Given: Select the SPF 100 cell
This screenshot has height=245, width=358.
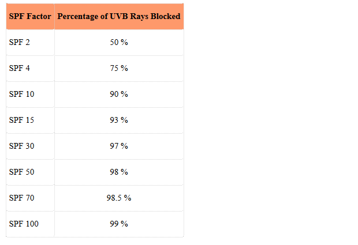Looking at the screenshot, I should 30,224.
